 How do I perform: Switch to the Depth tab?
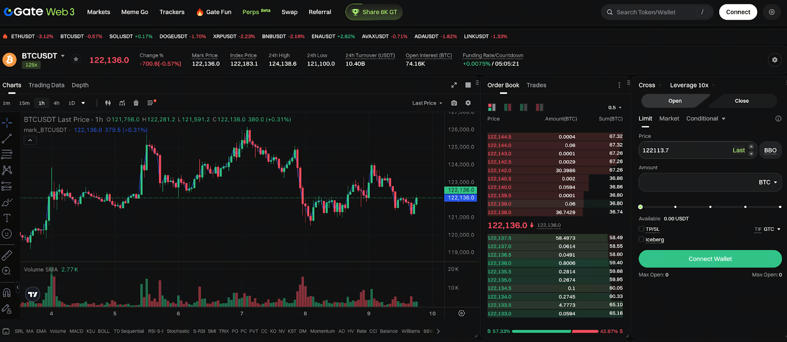point(80,85)
